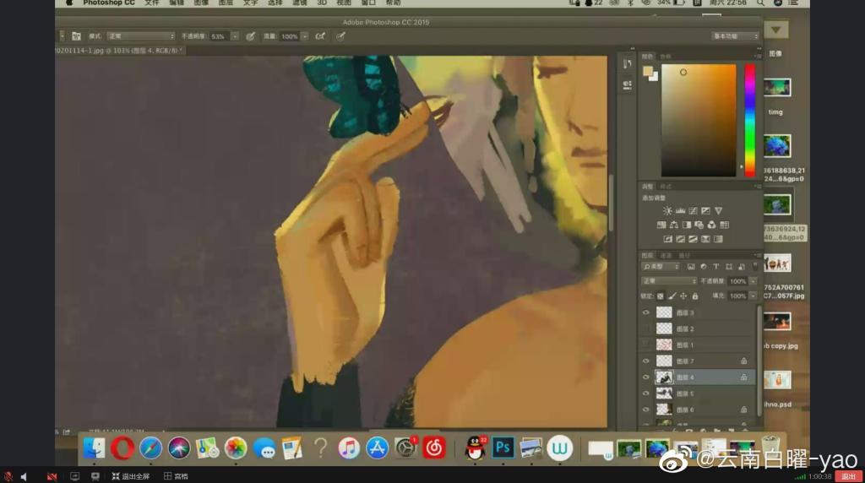Add an Invert adjustment

(x=667, y=239)
